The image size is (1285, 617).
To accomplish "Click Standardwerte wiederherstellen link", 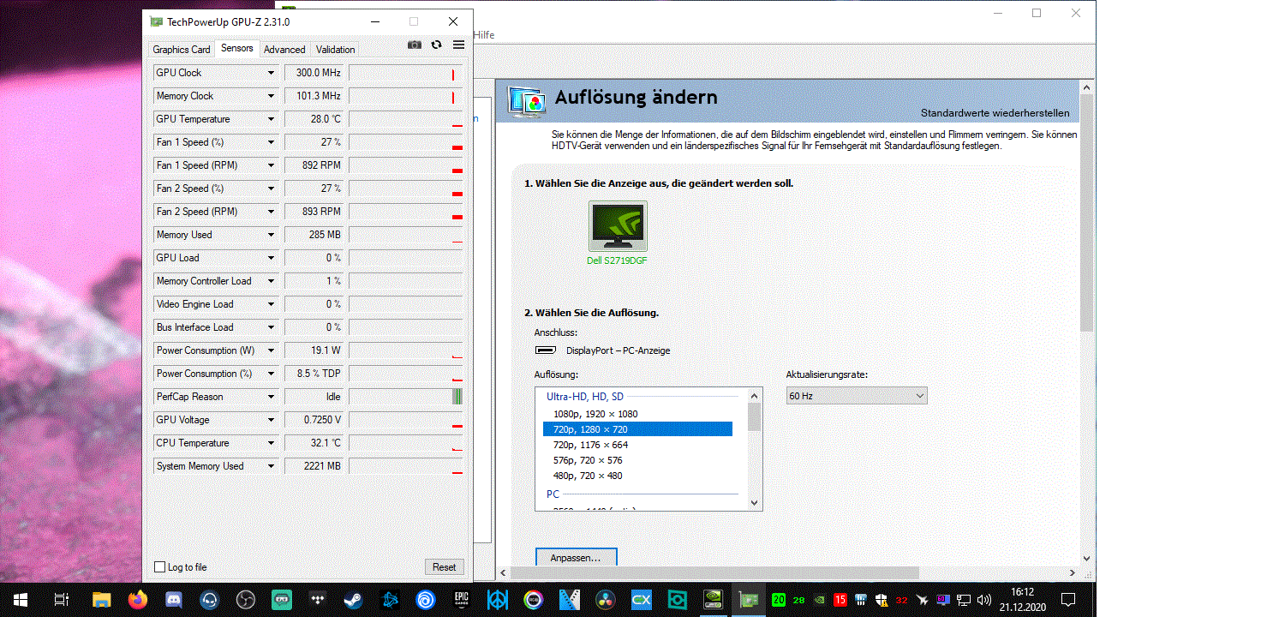I will tap(995, 113).
